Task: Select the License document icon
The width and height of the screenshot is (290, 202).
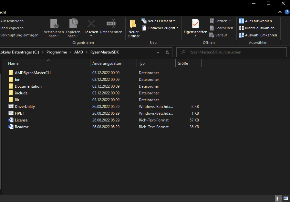Action: pos(11,120)
